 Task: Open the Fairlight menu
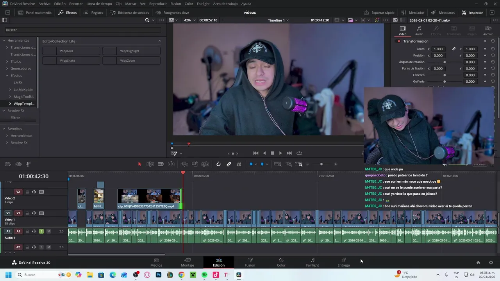click(203, 4)
